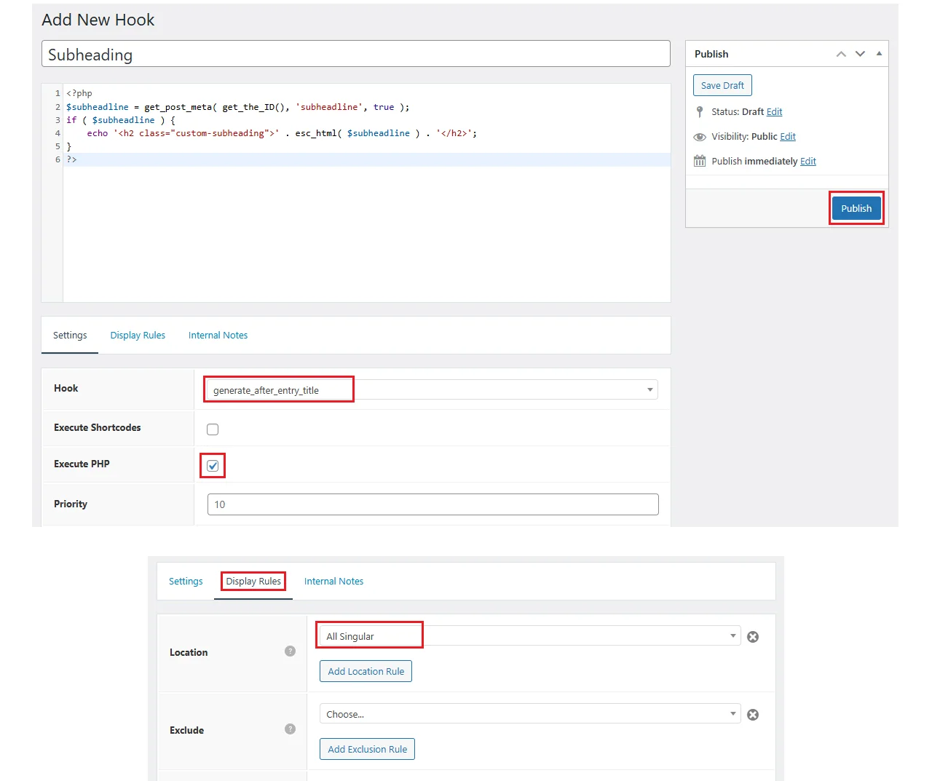This screenshot has height=781, width=932.
Task: Click Add Location Rule button
Action: 366,671
